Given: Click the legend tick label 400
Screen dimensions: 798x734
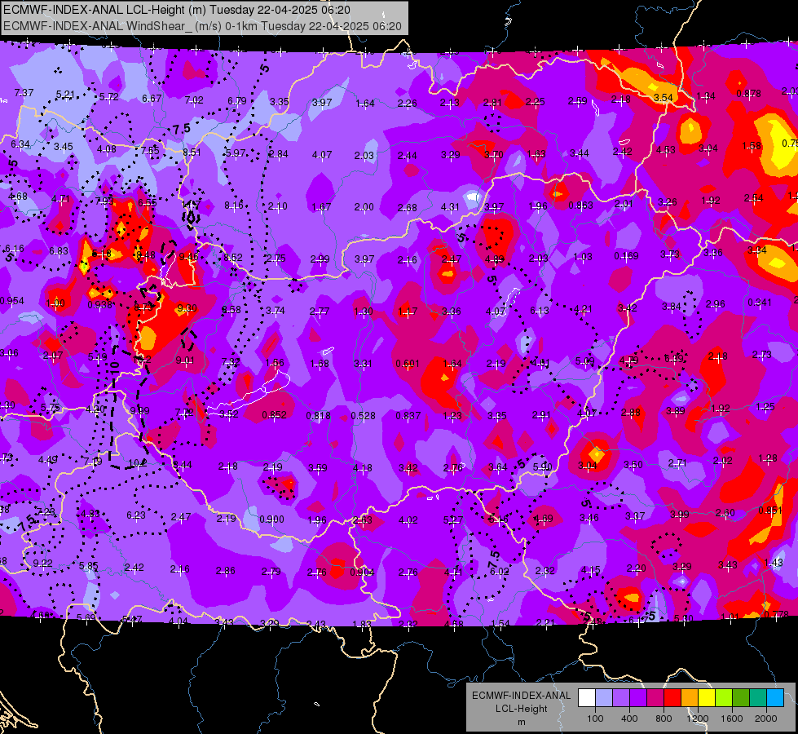Looking at the screenshot, I should tap(629, 719).
